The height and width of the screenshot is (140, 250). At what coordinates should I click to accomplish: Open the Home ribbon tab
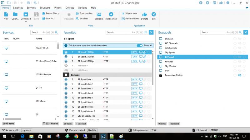point(6,7)
